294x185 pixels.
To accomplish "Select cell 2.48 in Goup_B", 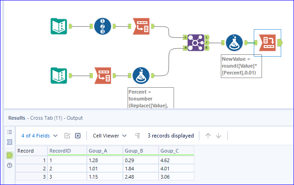I will coord(141,177).
